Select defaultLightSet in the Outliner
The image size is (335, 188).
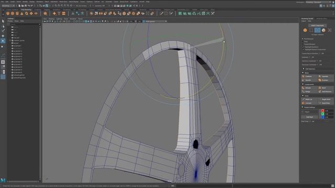20,75
